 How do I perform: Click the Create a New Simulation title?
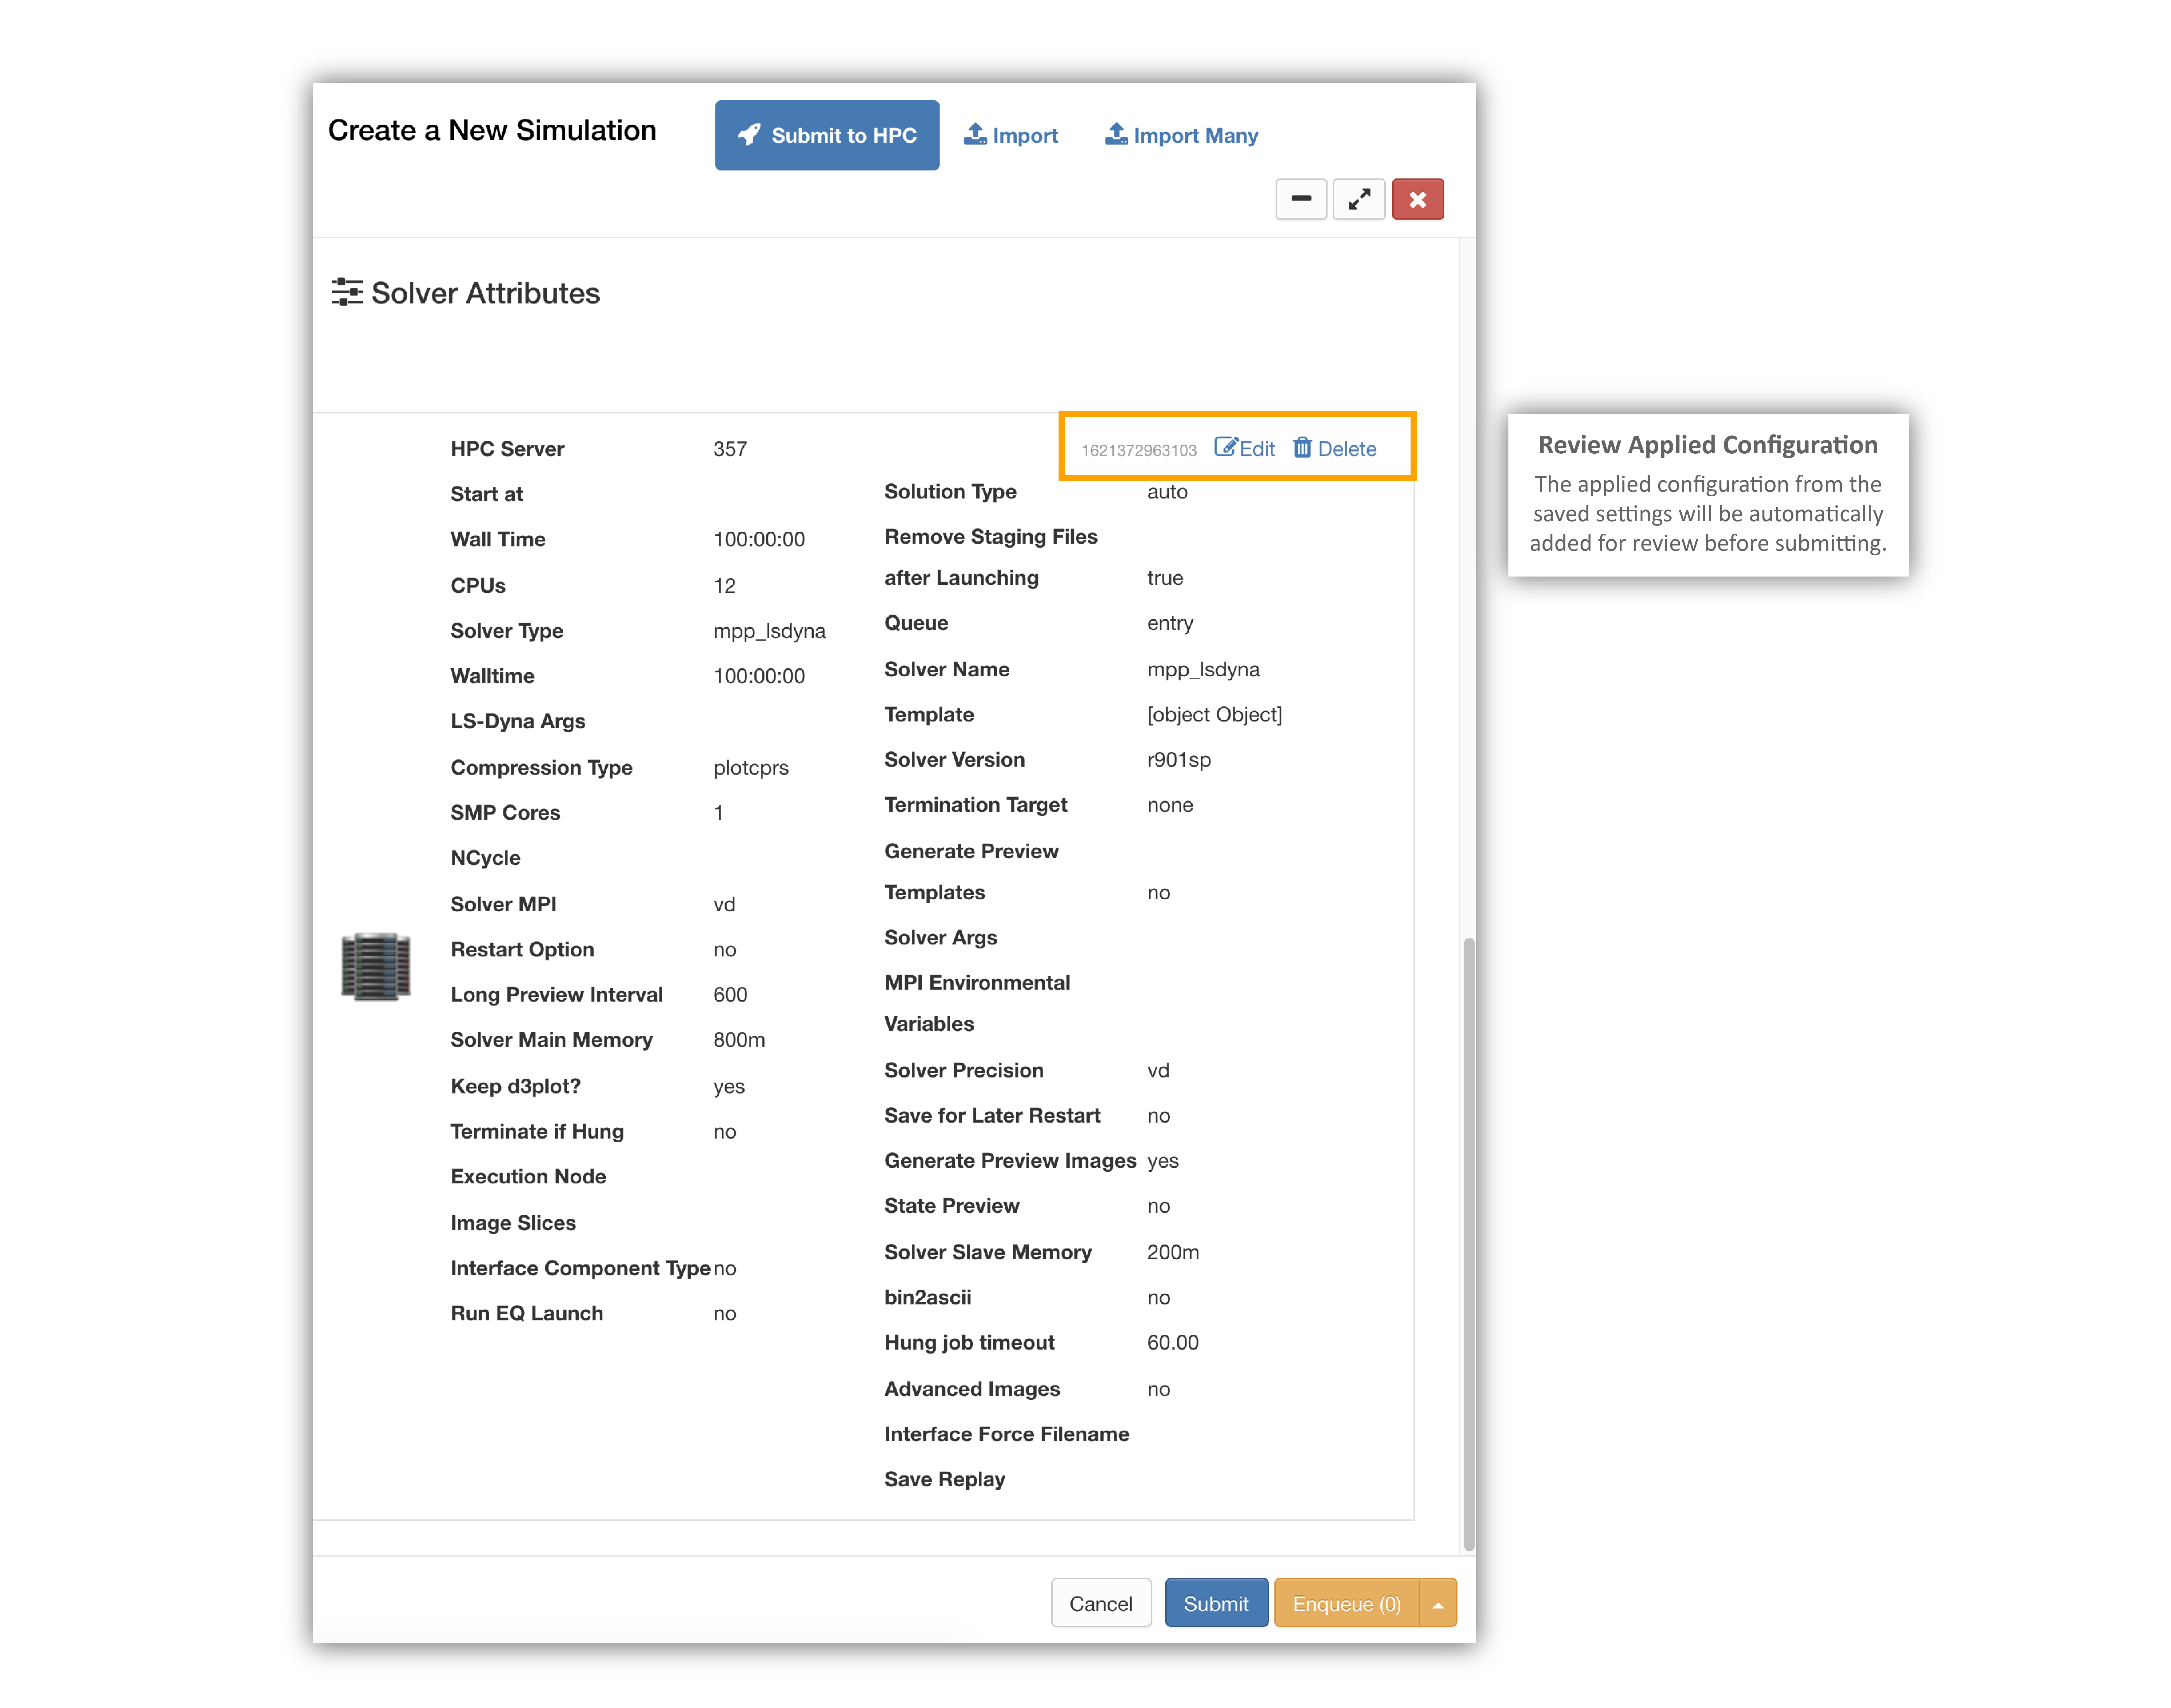point(492,130)
